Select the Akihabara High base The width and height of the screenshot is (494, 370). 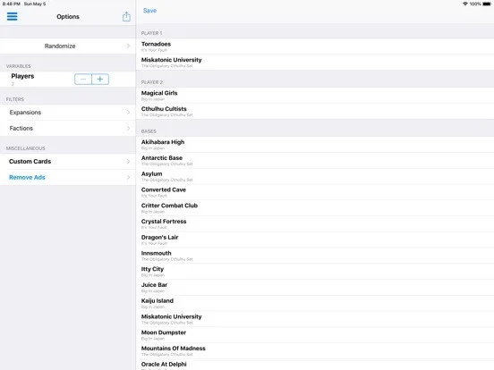[315, 145]
